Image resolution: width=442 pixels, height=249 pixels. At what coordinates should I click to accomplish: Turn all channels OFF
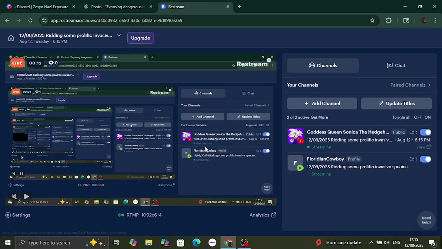pos(418,117)
